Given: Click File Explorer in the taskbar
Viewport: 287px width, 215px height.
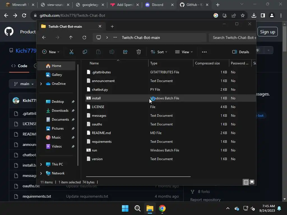Looking at the screenshot, I should point(150,208).
